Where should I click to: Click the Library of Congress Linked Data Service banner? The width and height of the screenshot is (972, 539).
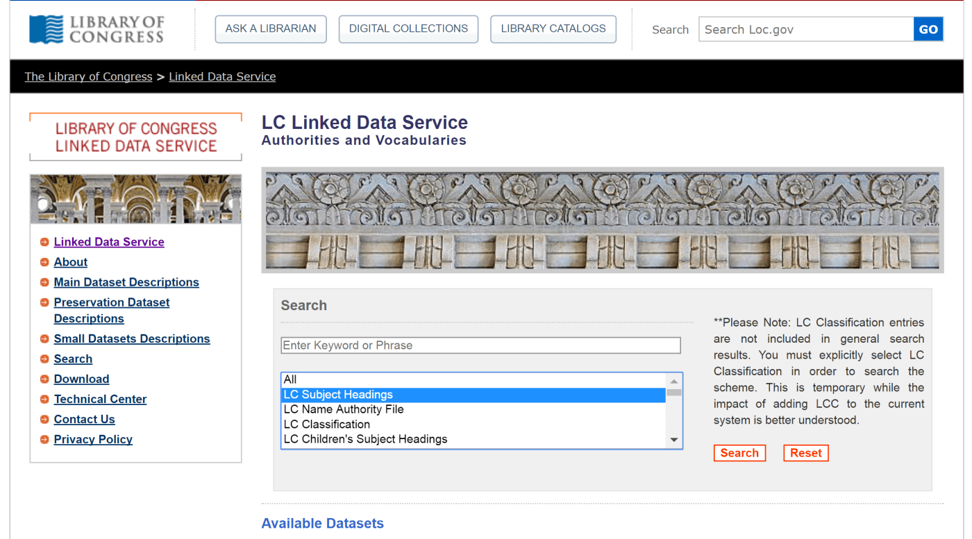coord(136,137)
